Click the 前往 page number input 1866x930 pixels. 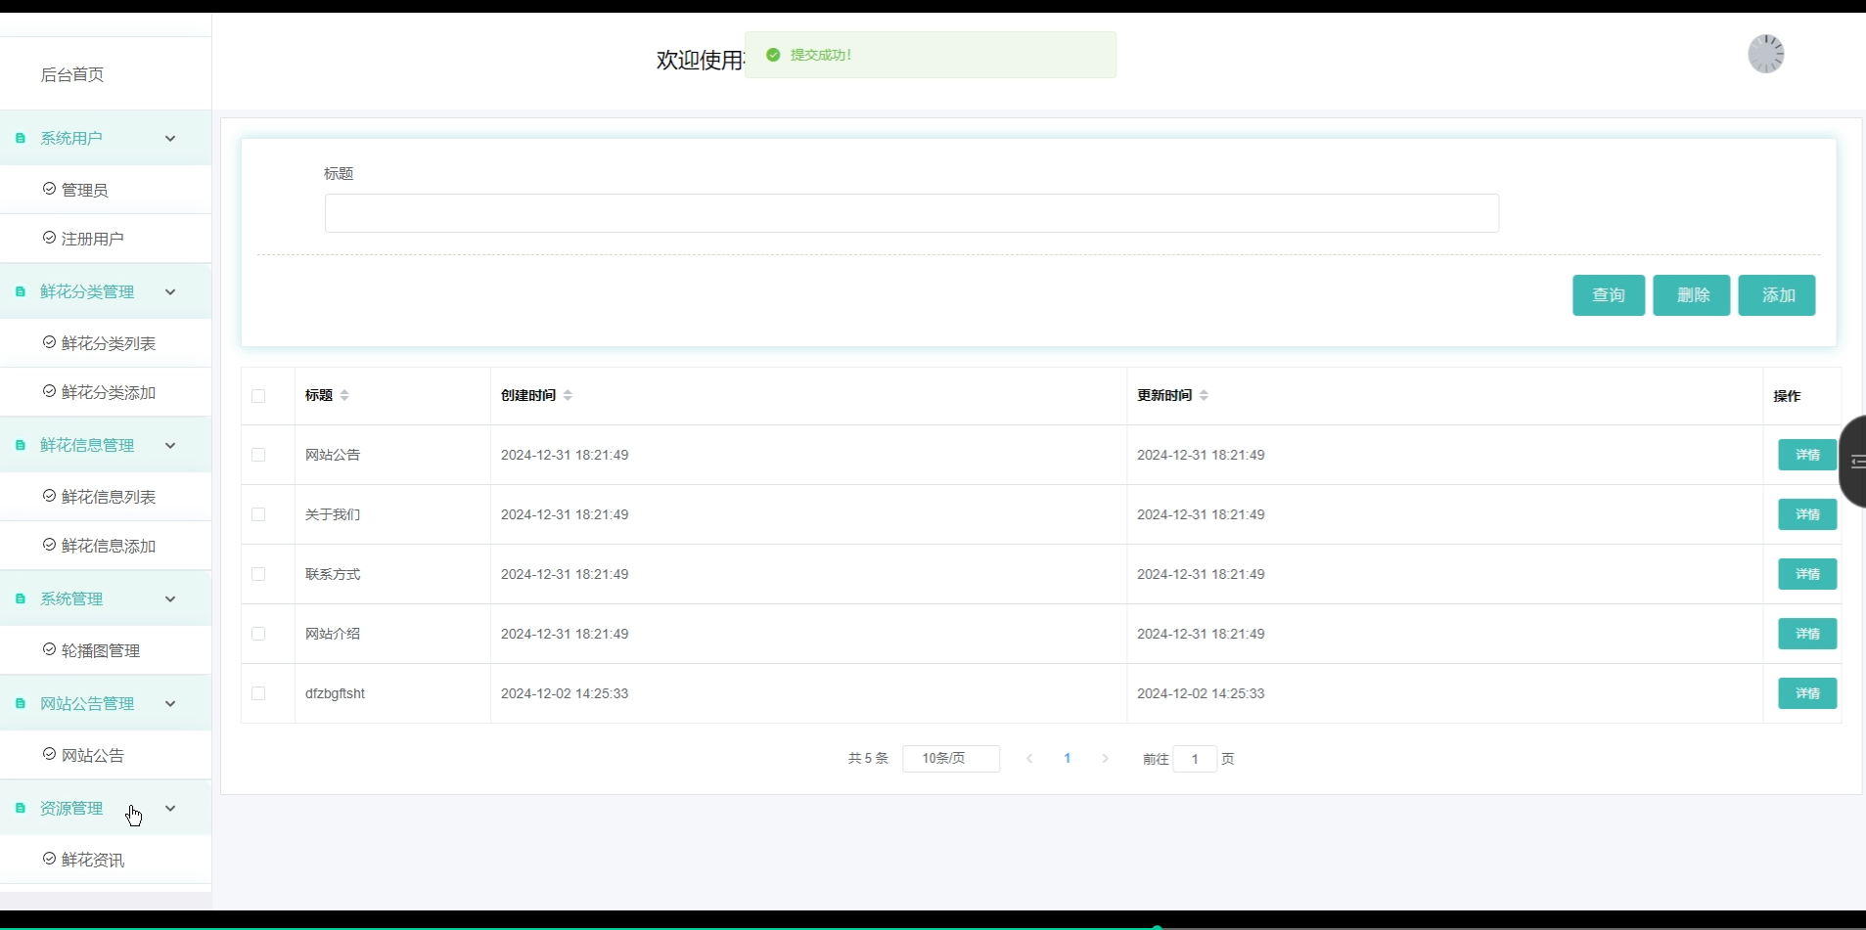(x=1195, y=758)
